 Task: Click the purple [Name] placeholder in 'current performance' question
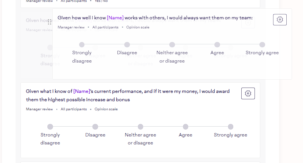pyautogui.click(x=81, y=91)
